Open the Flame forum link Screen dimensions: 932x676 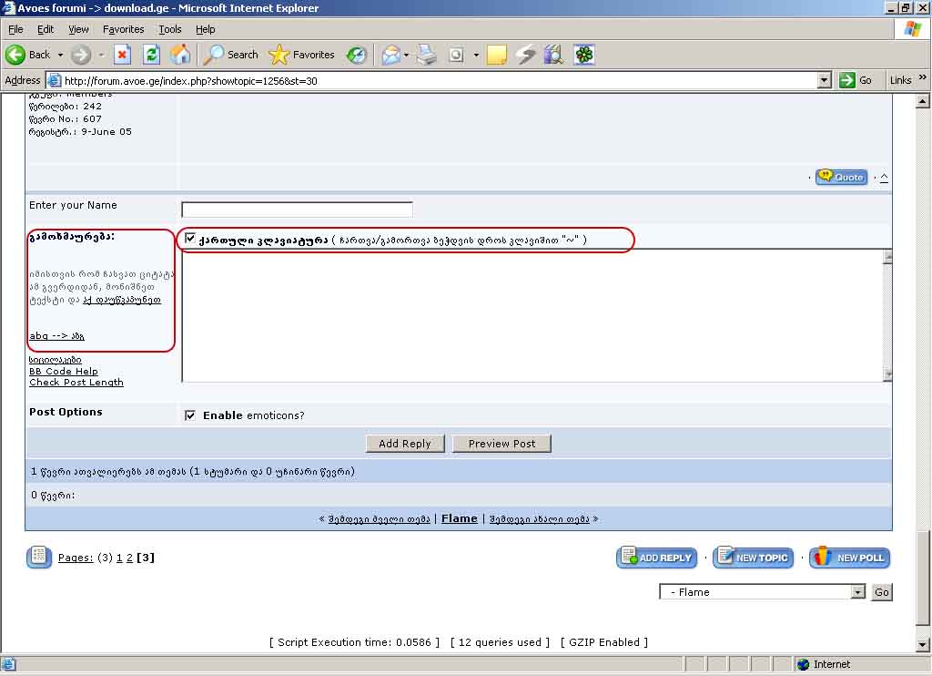459,518
